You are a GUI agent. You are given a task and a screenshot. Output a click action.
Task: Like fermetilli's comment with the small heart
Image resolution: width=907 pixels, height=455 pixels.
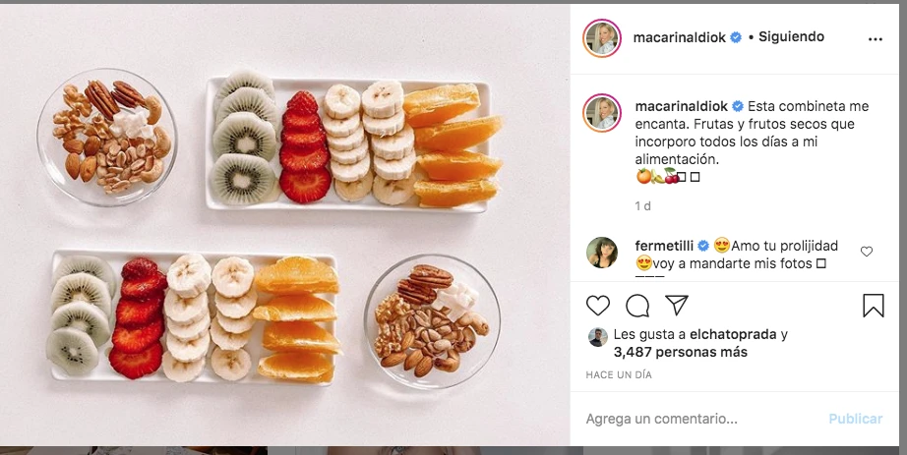click(x=867, y=252)
